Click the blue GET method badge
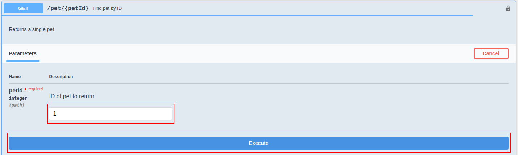 (23, 8)
